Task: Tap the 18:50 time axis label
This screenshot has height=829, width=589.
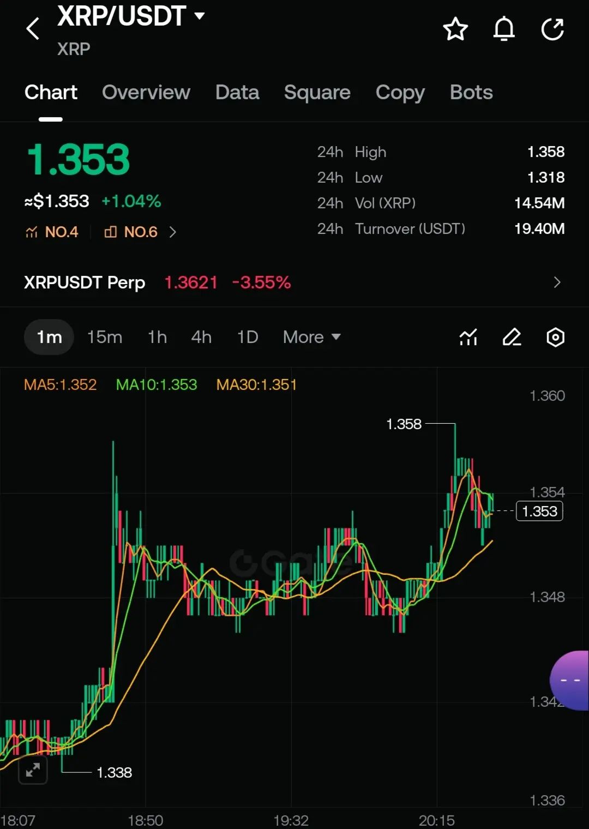Action: coord(145,820)
